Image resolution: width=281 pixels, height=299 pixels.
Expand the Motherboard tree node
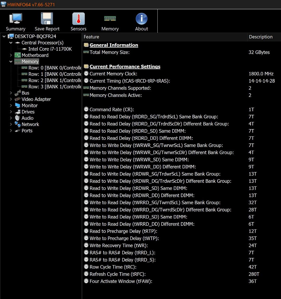coord(11,55)
